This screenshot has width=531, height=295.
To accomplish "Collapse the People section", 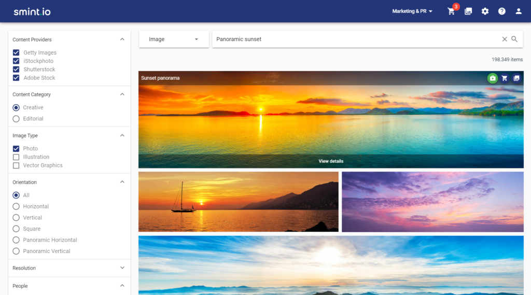I will point(122,286).
